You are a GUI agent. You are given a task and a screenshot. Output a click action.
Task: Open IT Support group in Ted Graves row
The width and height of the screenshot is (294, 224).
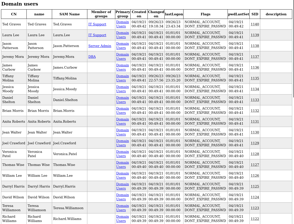pos(97,24)
